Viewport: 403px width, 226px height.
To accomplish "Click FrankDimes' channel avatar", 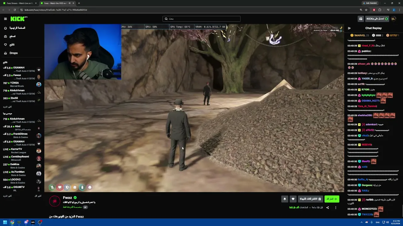I will pyautogui.click(x=39, y=136).
